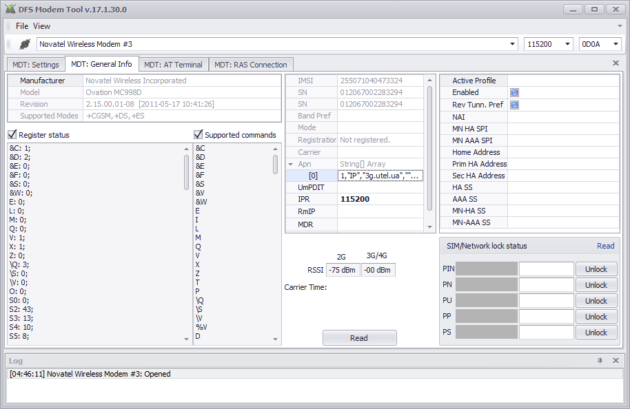Viewport: 630px width, 409px height.
Task: Click the PN unlock code input field
Action: [x=547, y=284]
